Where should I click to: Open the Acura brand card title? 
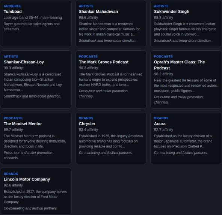pyautogui.click(x=160, y=123)
